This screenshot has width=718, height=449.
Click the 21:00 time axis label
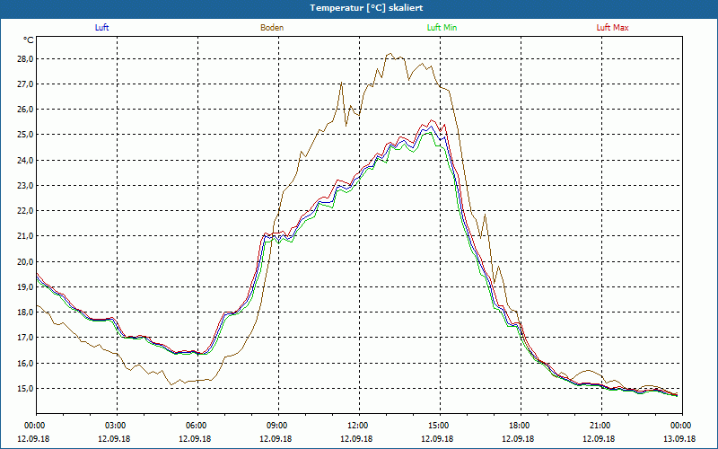pos(601,426)
